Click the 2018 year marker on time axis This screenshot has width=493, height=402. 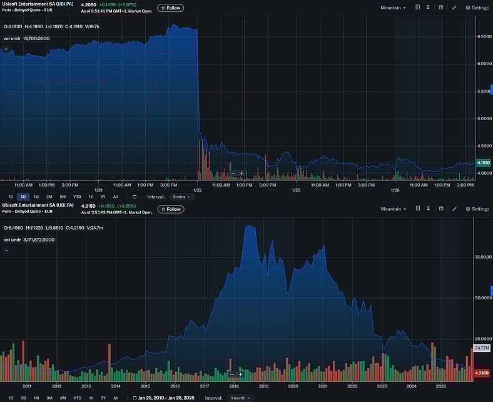click(x=234, y=386)
